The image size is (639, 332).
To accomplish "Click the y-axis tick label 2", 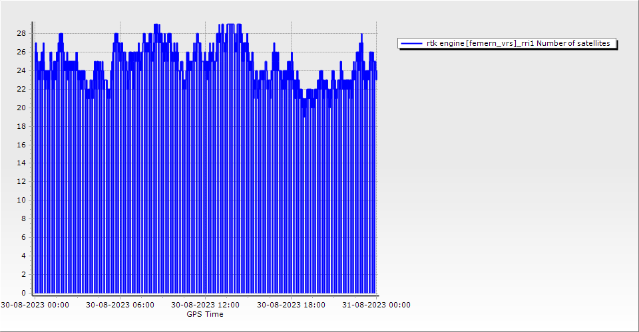I will [23, 274].
